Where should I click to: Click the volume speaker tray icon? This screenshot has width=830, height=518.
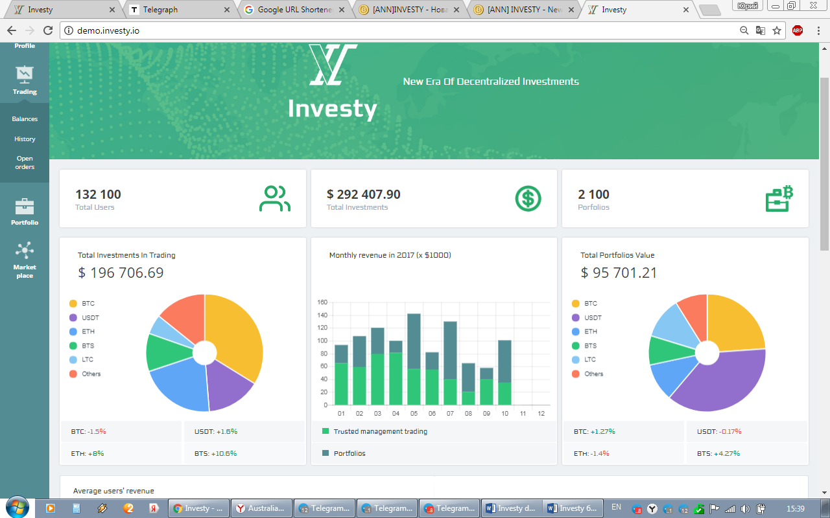point(746,508)
